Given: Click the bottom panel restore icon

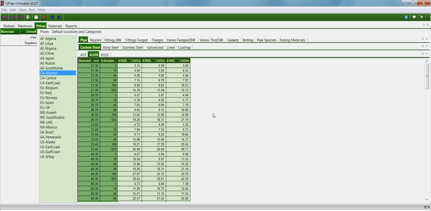Looking at the screenshot, I should 425,207.
